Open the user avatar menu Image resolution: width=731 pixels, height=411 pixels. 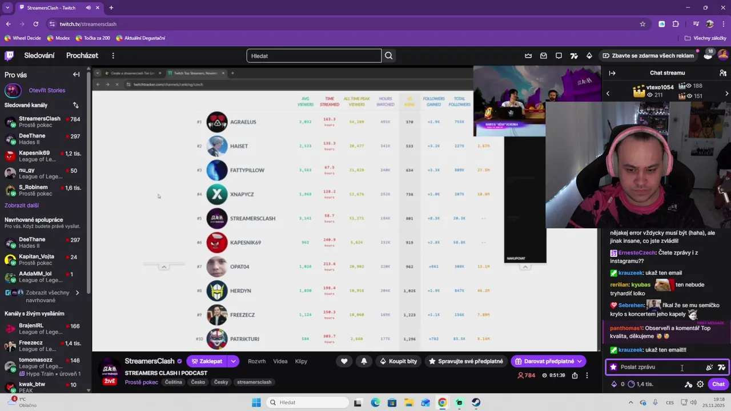(x=723, y=55)
